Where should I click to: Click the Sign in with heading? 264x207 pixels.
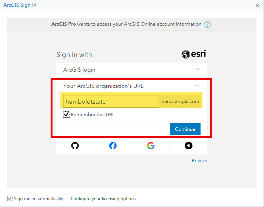pos(74,55)
